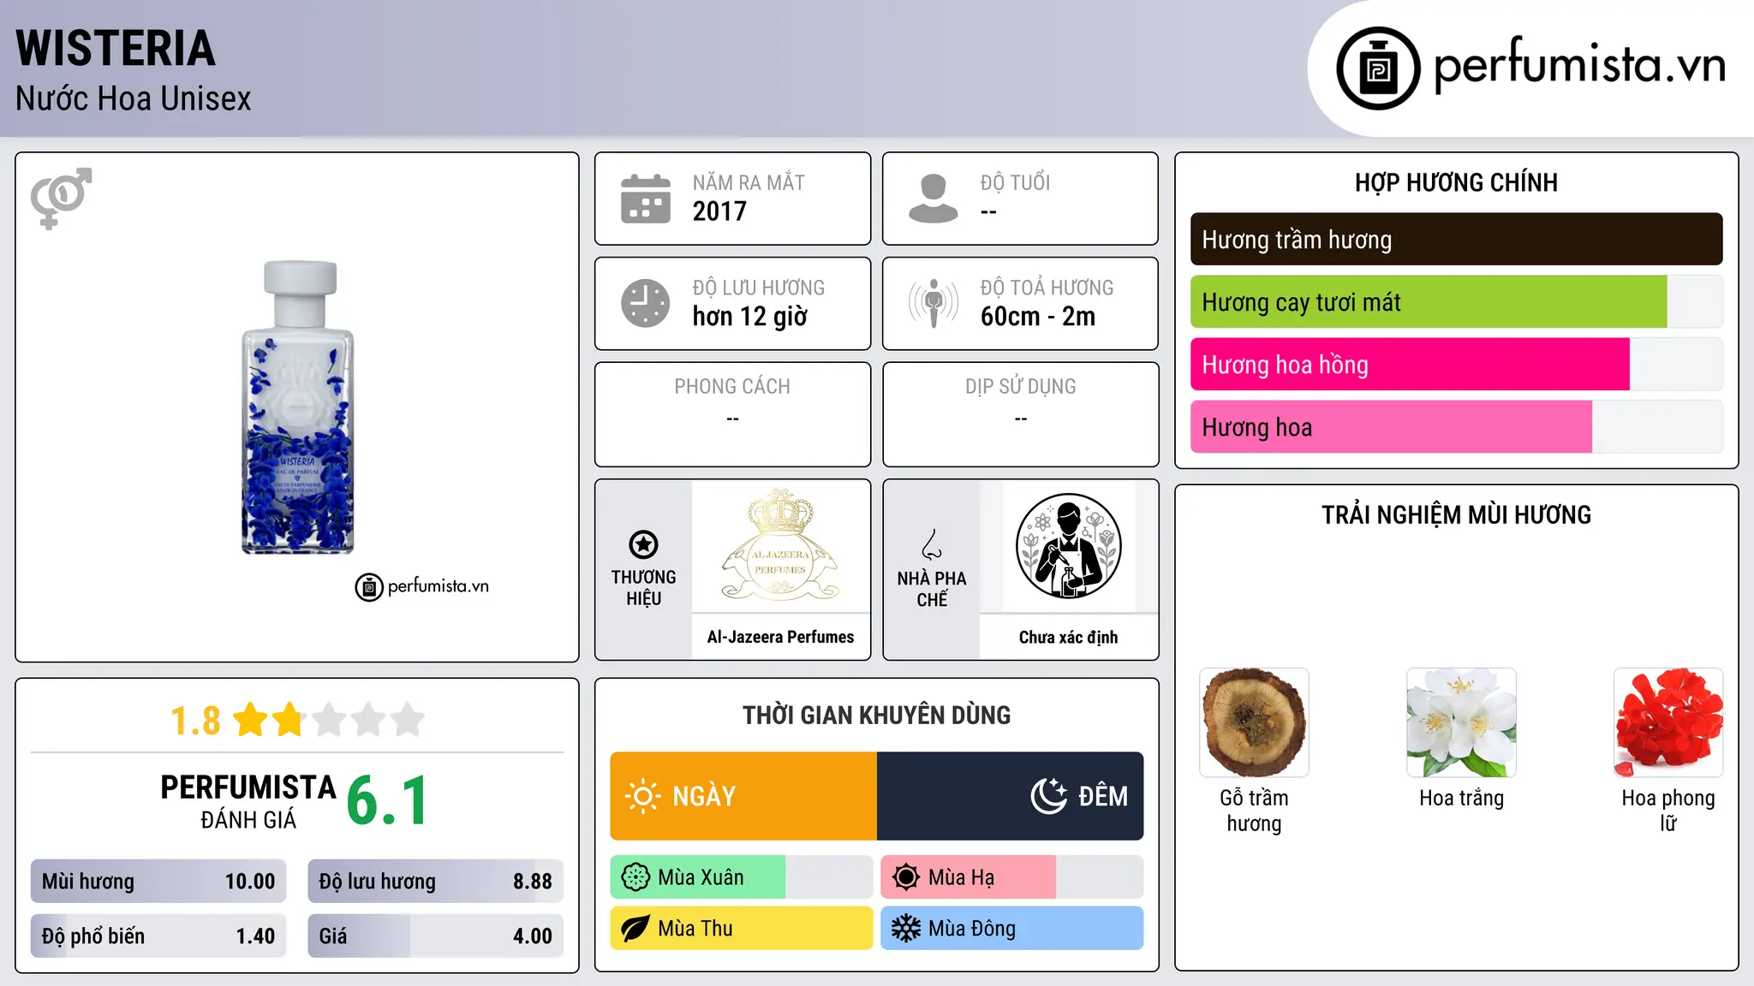Click the Mùi hương score bar
The height and width of the screenshot is (986, 1754).
pyautogui.click(x=158, y=882)
